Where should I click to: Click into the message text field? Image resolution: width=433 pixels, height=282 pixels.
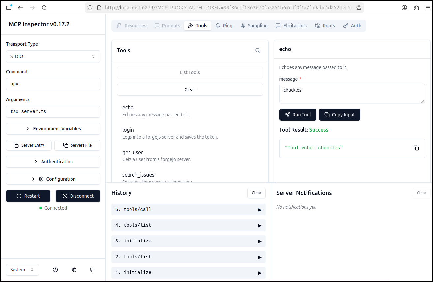tap(352, 94)
